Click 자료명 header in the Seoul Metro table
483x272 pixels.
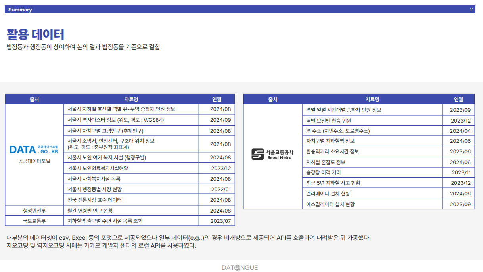click(x=372, y=99)
